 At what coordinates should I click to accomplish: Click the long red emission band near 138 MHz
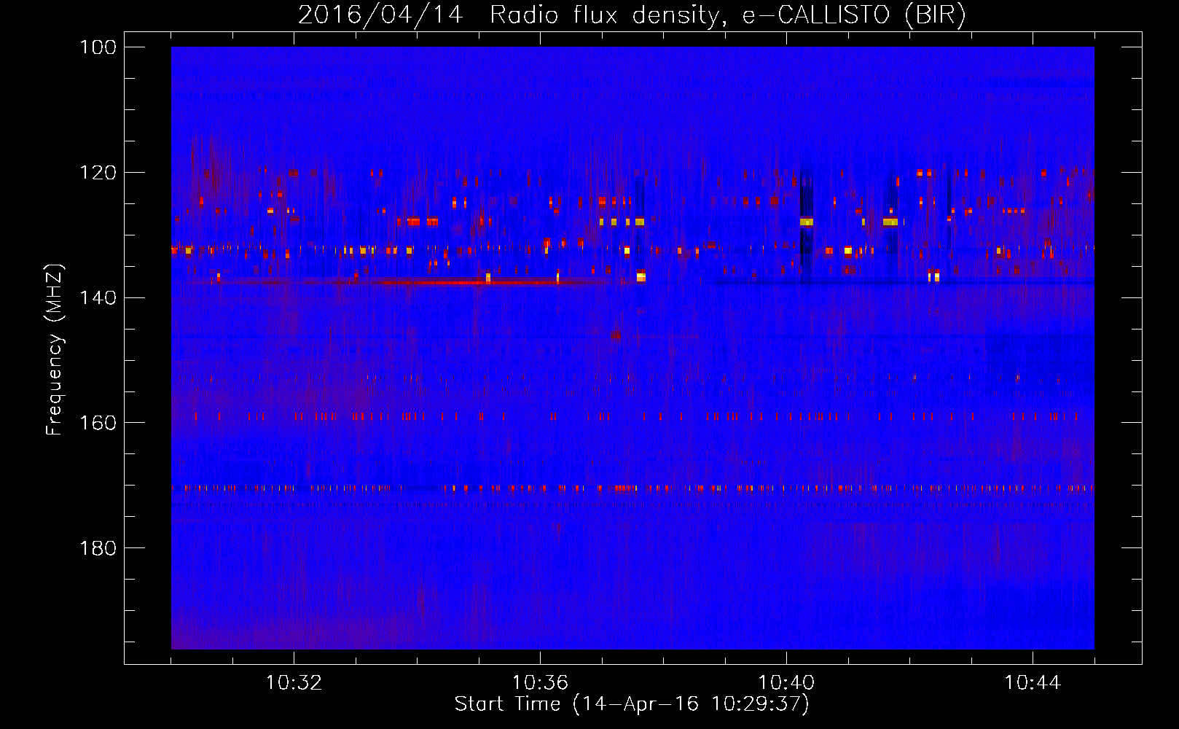click(466, 281)
